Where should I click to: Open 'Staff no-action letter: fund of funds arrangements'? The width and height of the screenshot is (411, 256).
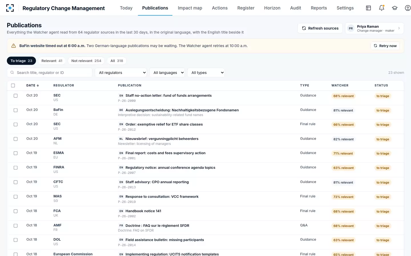tap(168, 96)
